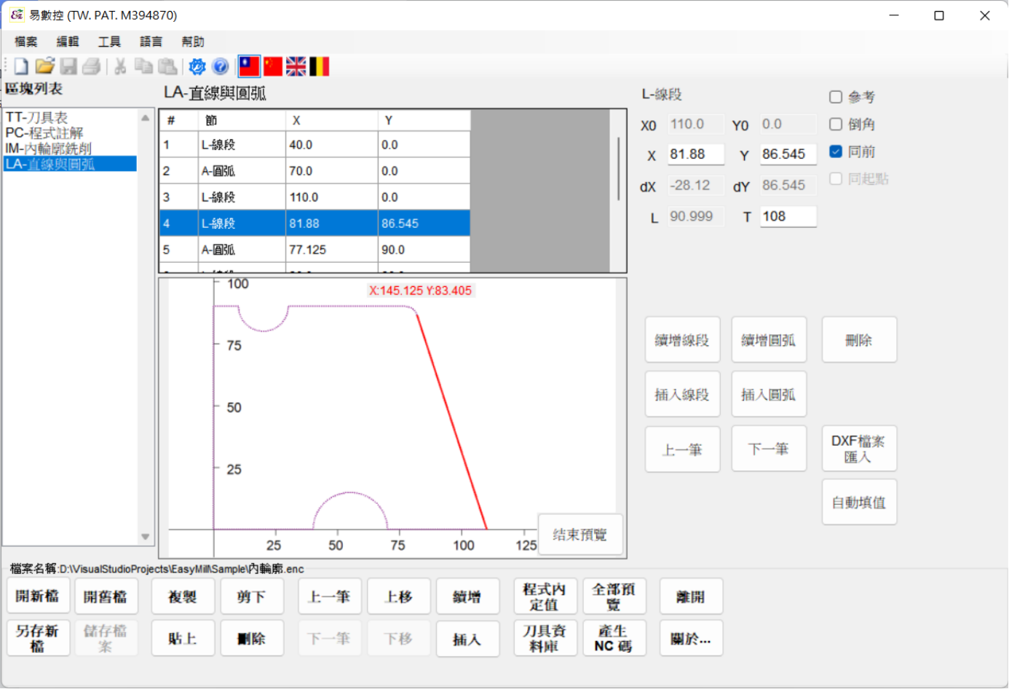Switch language with the China flag icon
1009x689 pixels.
click(x=273, y=66)
